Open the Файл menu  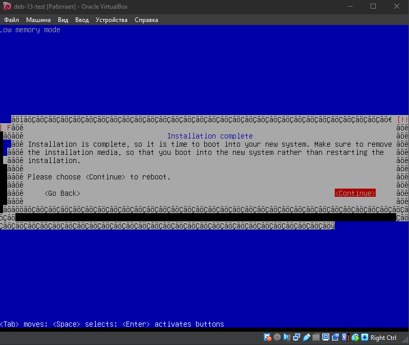click(11, 20)
